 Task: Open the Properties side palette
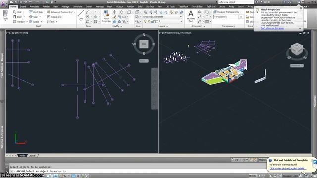pos(315,101)
